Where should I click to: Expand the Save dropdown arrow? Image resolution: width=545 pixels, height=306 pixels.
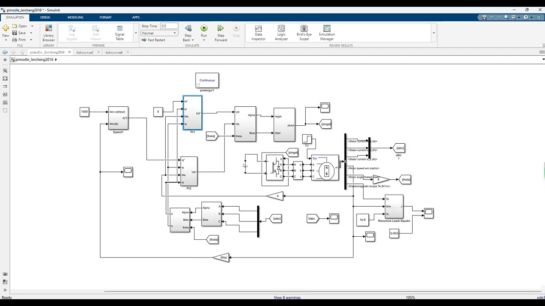(31, 33)
